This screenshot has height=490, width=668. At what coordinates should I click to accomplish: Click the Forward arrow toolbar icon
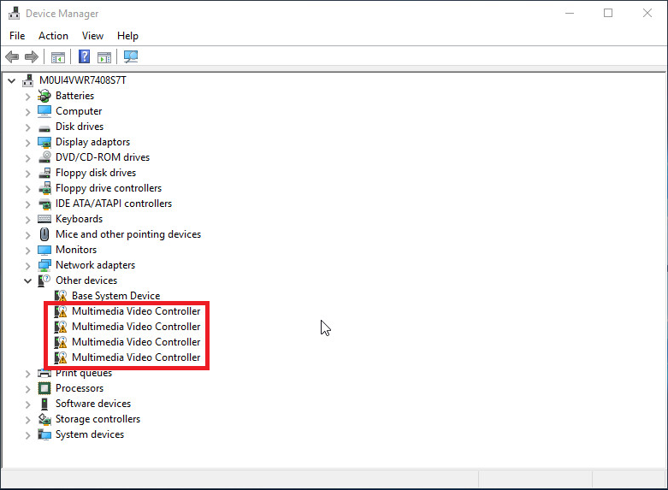[32, 56]
